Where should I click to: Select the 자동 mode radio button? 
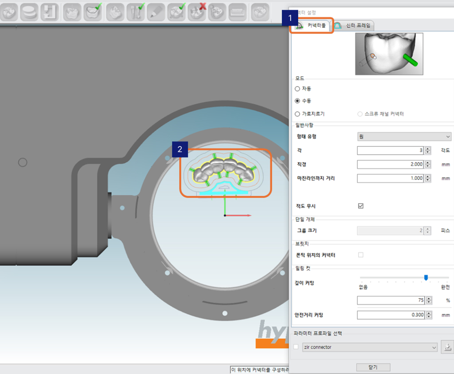(297, 89)
